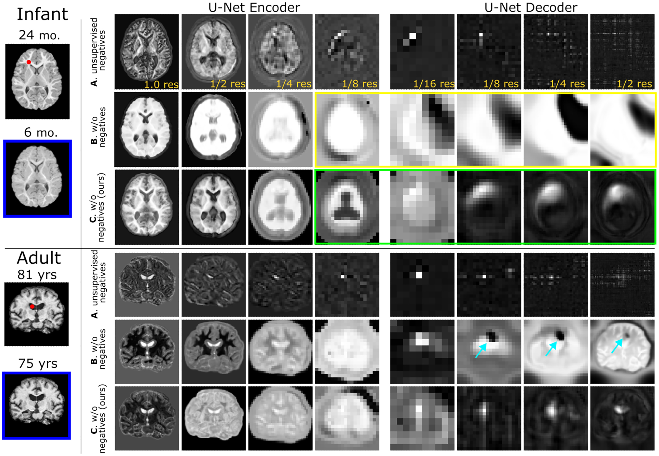This screenshot has height=456, width=659.
Task: Open infant row B encoder 1/4 res map
Action: 280,130
